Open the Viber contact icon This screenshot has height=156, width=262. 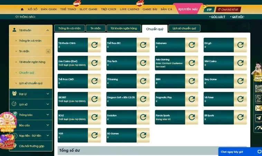point(258,98)
